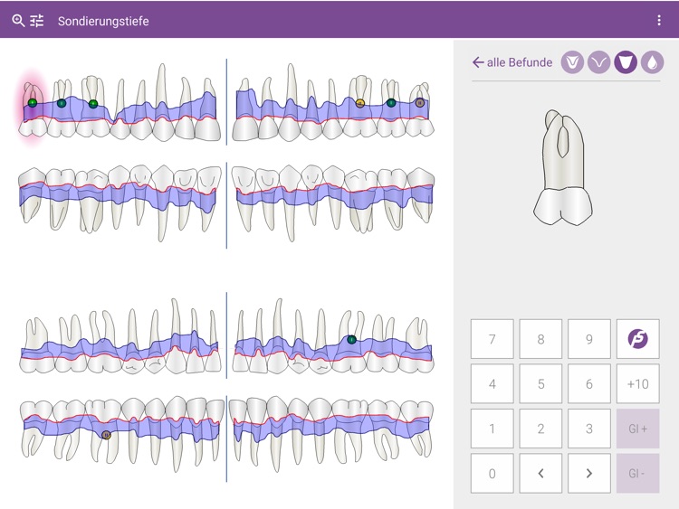Open the zoom magnifier tool
The image size is (679, 509).
(x=18, y=20)
